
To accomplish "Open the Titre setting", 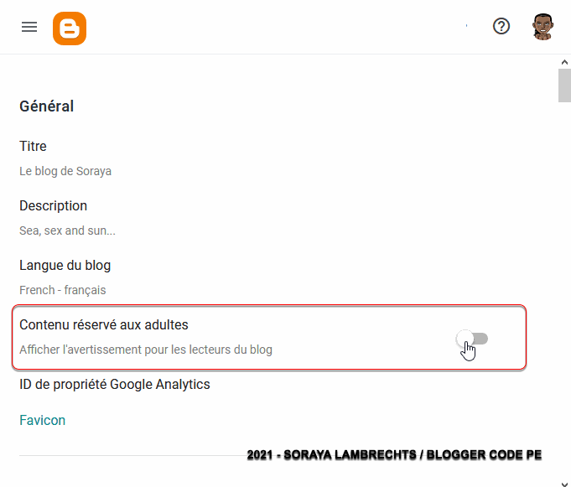I will click(x=33, y=147).
